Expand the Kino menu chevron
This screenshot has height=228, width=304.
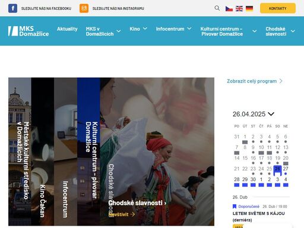[x=145, y=28]
